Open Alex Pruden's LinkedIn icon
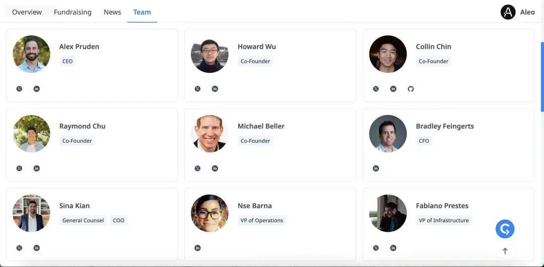Screen dimensions: 544x267 (37, 89)
